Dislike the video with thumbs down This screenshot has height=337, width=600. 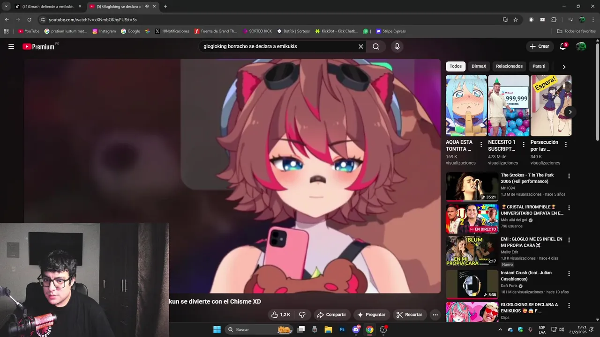click(302, 315)
